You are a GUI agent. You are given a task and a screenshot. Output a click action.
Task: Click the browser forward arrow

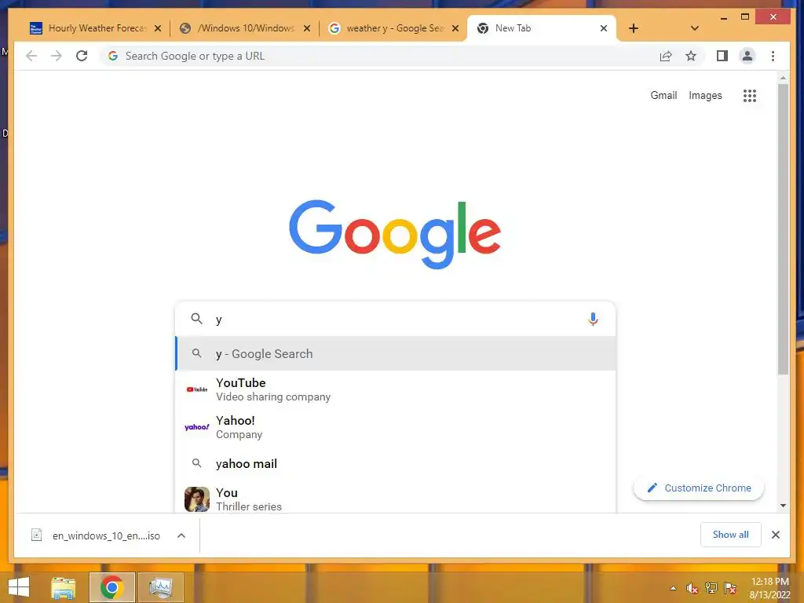[57, 56]
